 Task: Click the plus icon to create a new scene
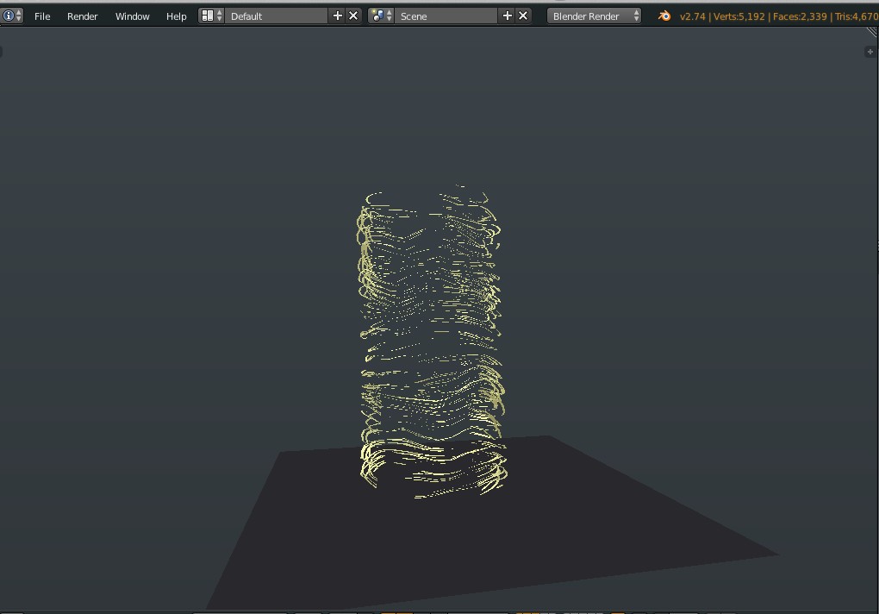(507, 16)
